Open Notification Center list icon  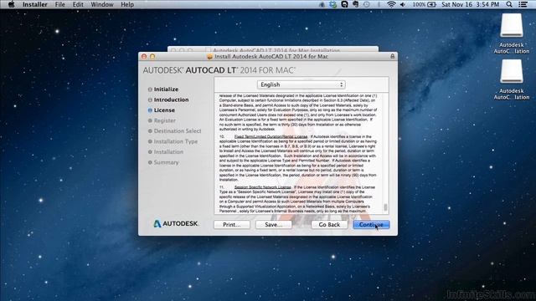523,4
